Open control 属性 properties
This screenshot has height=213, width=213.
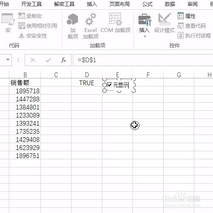click(x=187, y=16)
